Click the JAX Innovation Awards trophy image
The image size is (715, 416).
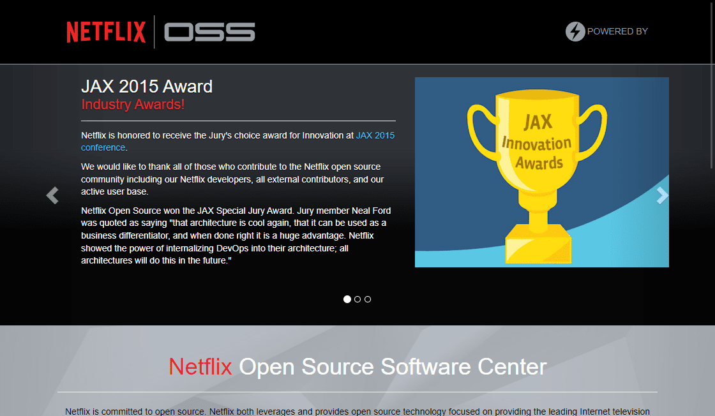point(541,172)
